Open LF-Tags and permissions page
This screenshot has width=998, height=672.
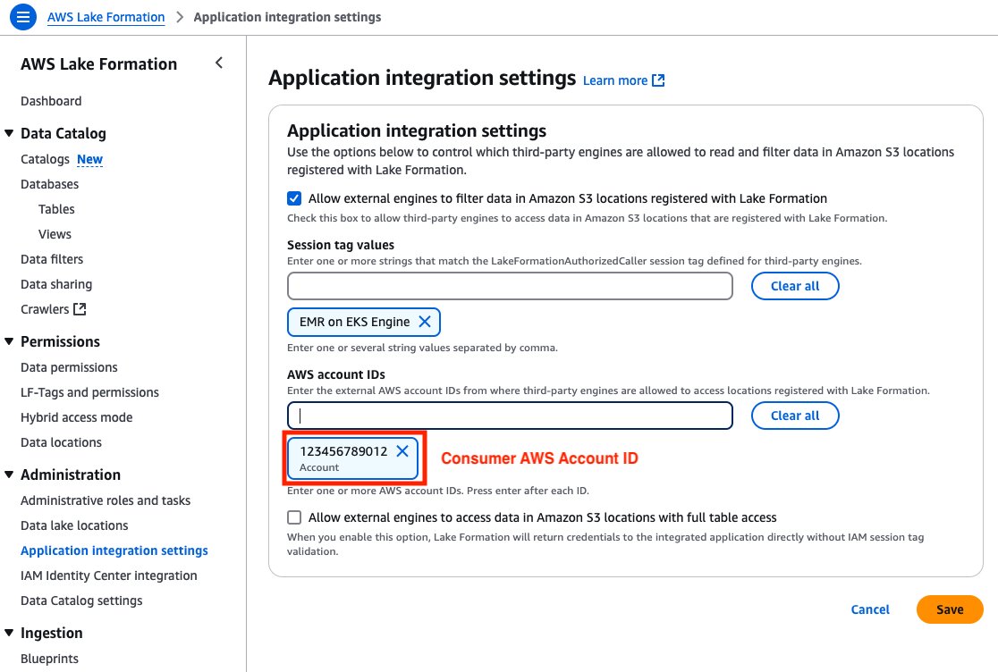89,392
